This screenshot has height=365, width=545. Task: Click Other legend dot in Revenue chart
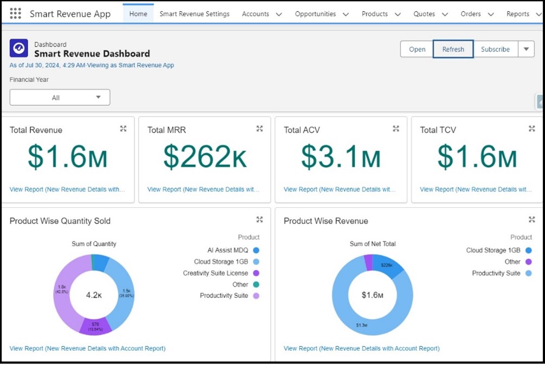(529, 262)
